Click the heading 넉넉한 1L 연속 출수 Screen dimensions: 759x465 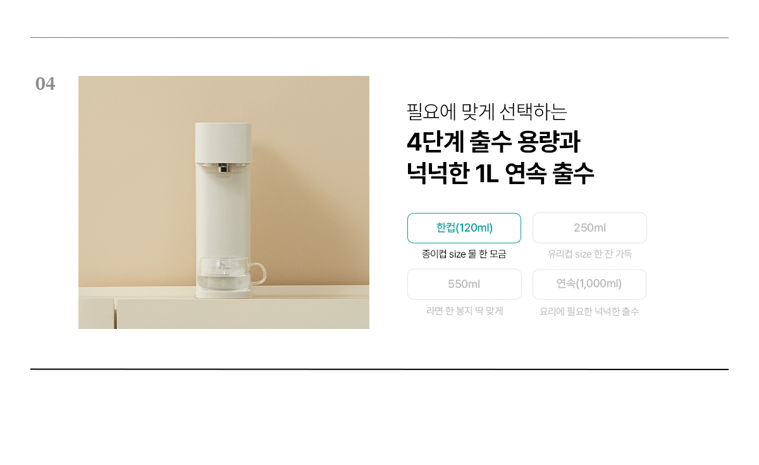pyautogui.click(x=500, y=173)
